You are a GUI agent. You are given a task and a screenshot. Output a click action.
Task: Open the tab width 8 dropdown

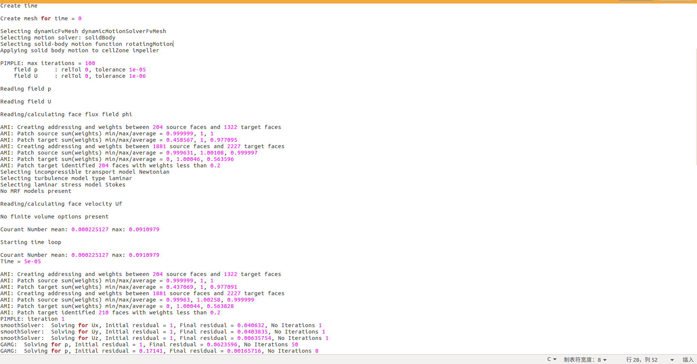585,360
